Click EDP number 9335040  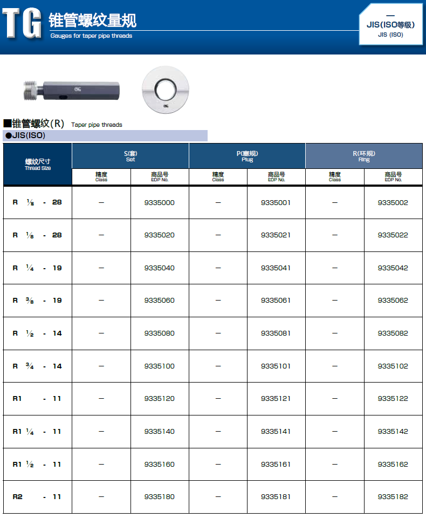(x=160, y=268)
